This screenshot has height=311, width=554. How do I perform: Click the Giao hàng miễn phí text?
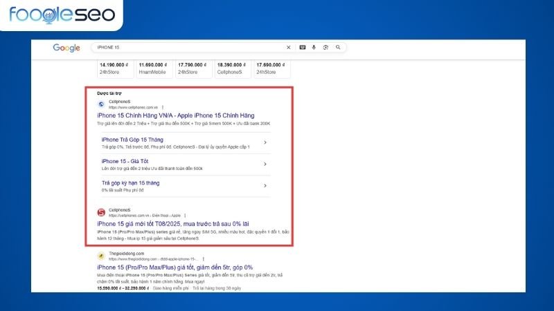click(170, 288)
